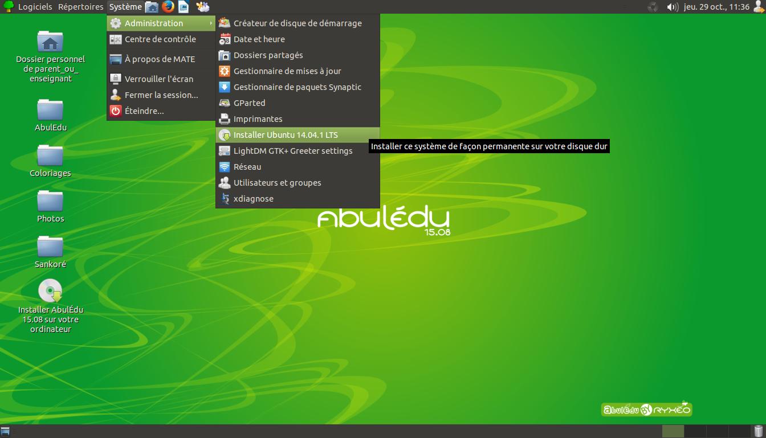Viewport: 766px width, 438px height.
Task: Open Utilisateurs et groupes
Action: [298, 183]
